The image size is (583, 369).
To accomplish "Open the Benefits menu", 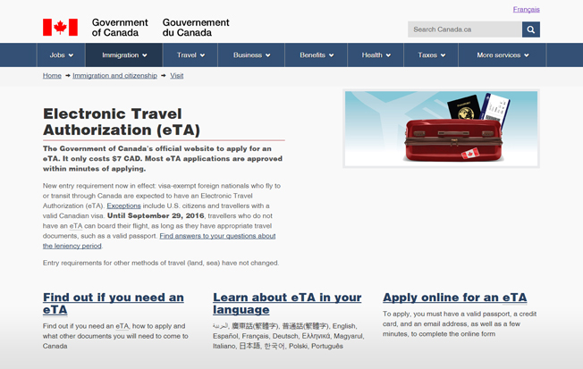I will [317, 55].
